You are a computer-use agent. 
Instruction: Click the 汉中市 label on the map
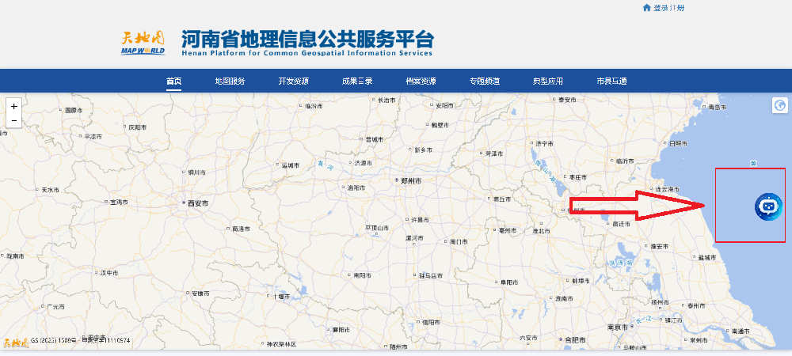pos(109,273)
